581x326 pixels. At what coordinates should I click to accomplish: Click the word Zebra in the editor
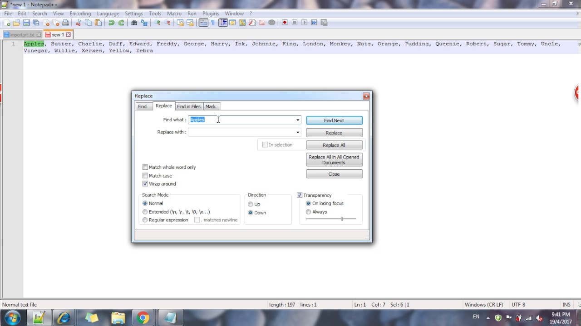(145, 51)
